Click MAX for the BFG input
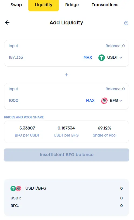 tap(90, 101)
